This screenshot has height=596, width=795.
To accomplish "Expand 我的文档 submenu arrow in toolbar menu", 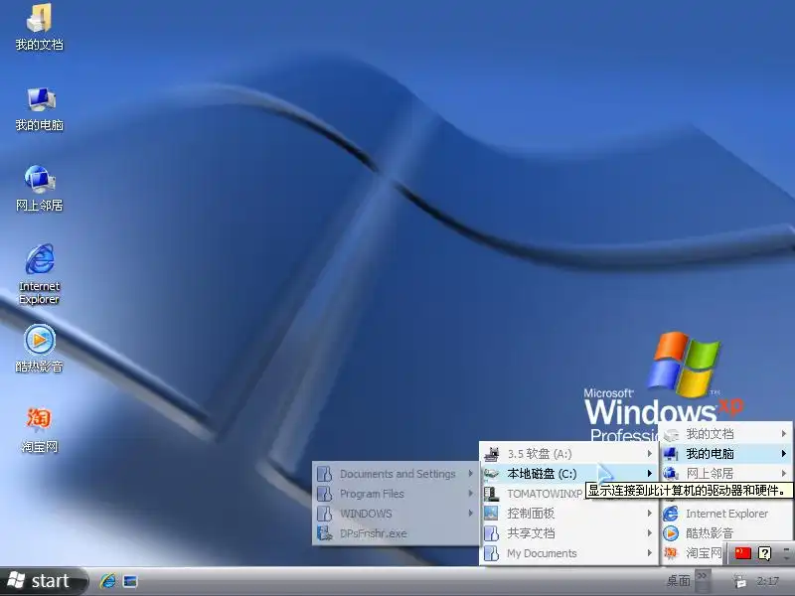I will [784, 434].
